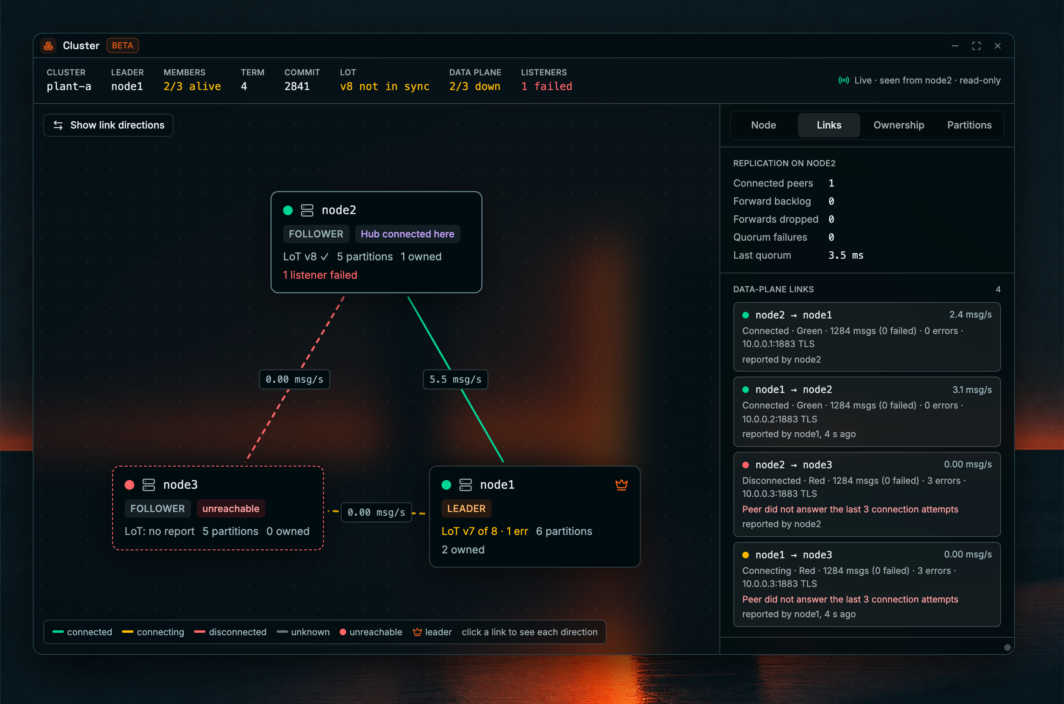Click red status dot on node3 card

tap(129, 485)
